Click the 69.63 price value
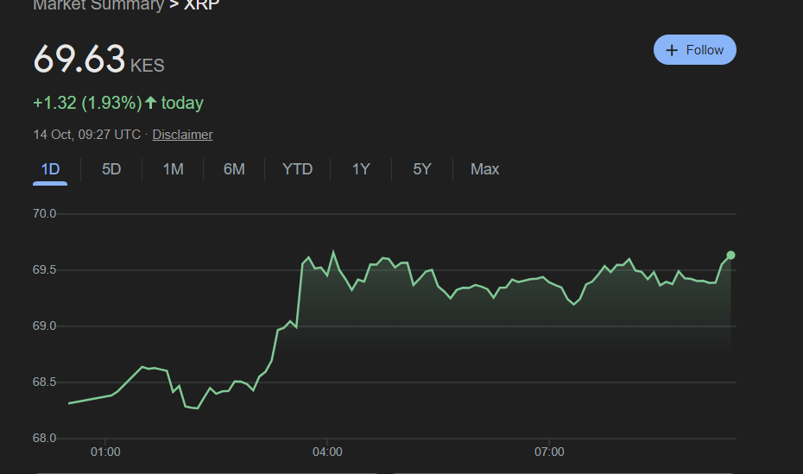Viewport: 803px width, 474px height. tap(79, 60)
